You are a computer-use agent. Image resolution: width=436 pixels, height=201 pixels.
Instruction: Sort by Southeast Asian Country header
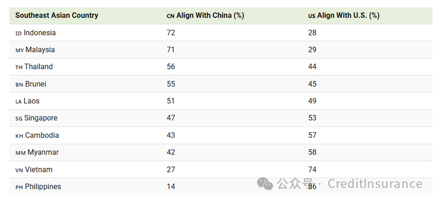click(57, 15)
